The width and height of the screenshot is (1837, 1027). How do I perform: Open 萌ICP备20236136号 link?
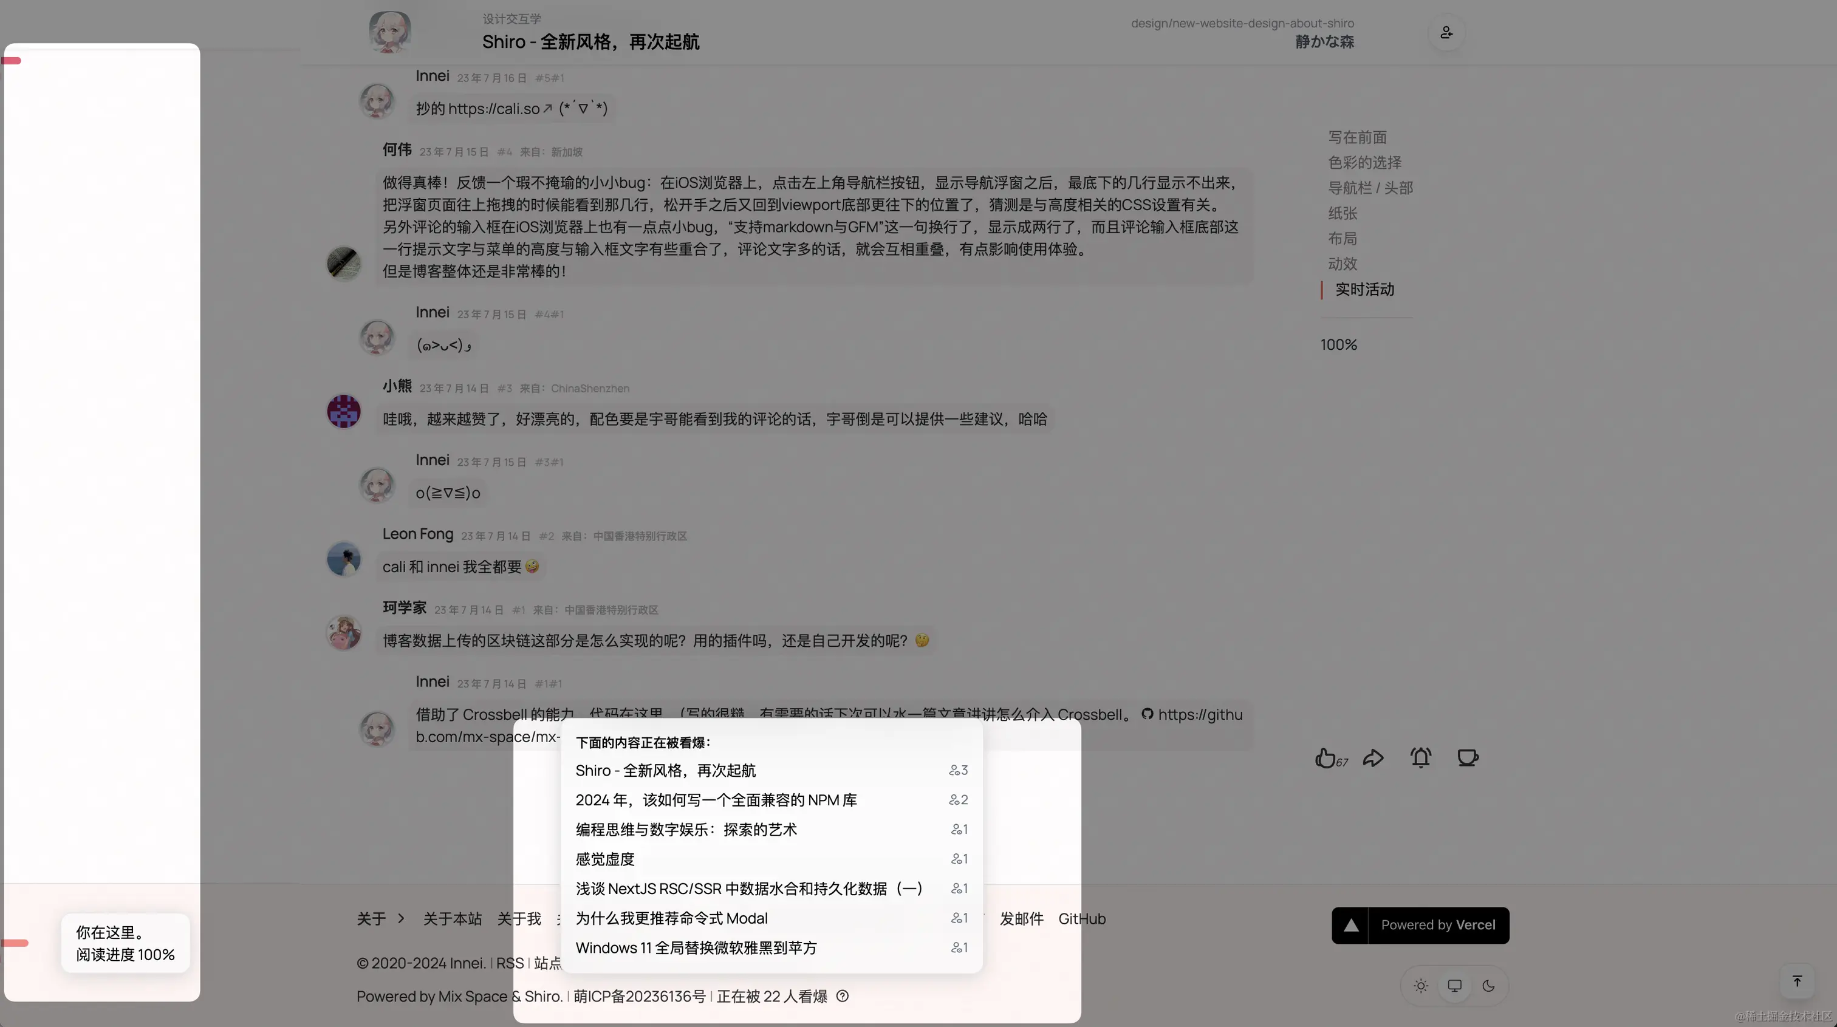(640, 997)
